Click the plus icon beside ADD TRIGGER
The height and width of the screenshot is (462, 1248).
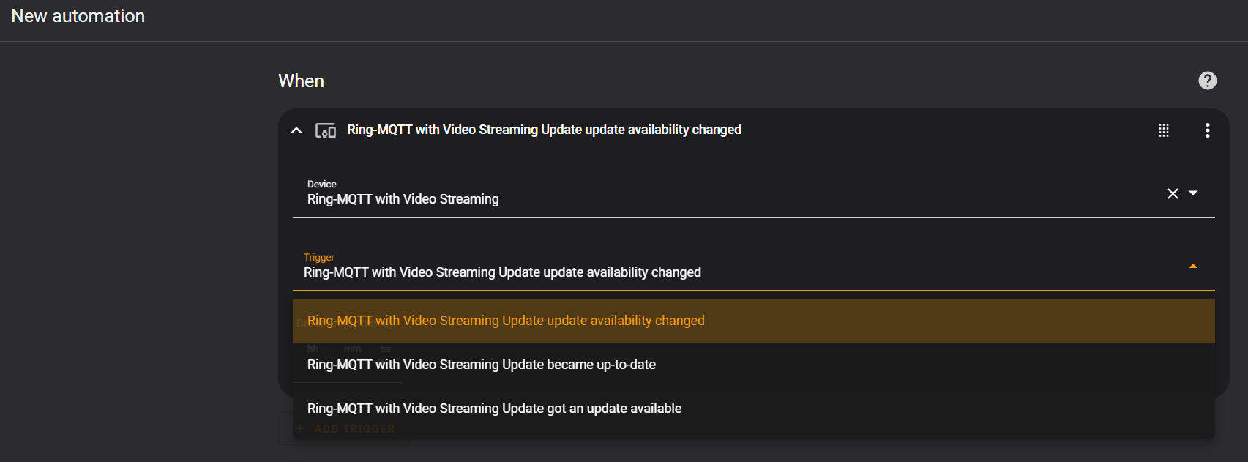(300, 429)
